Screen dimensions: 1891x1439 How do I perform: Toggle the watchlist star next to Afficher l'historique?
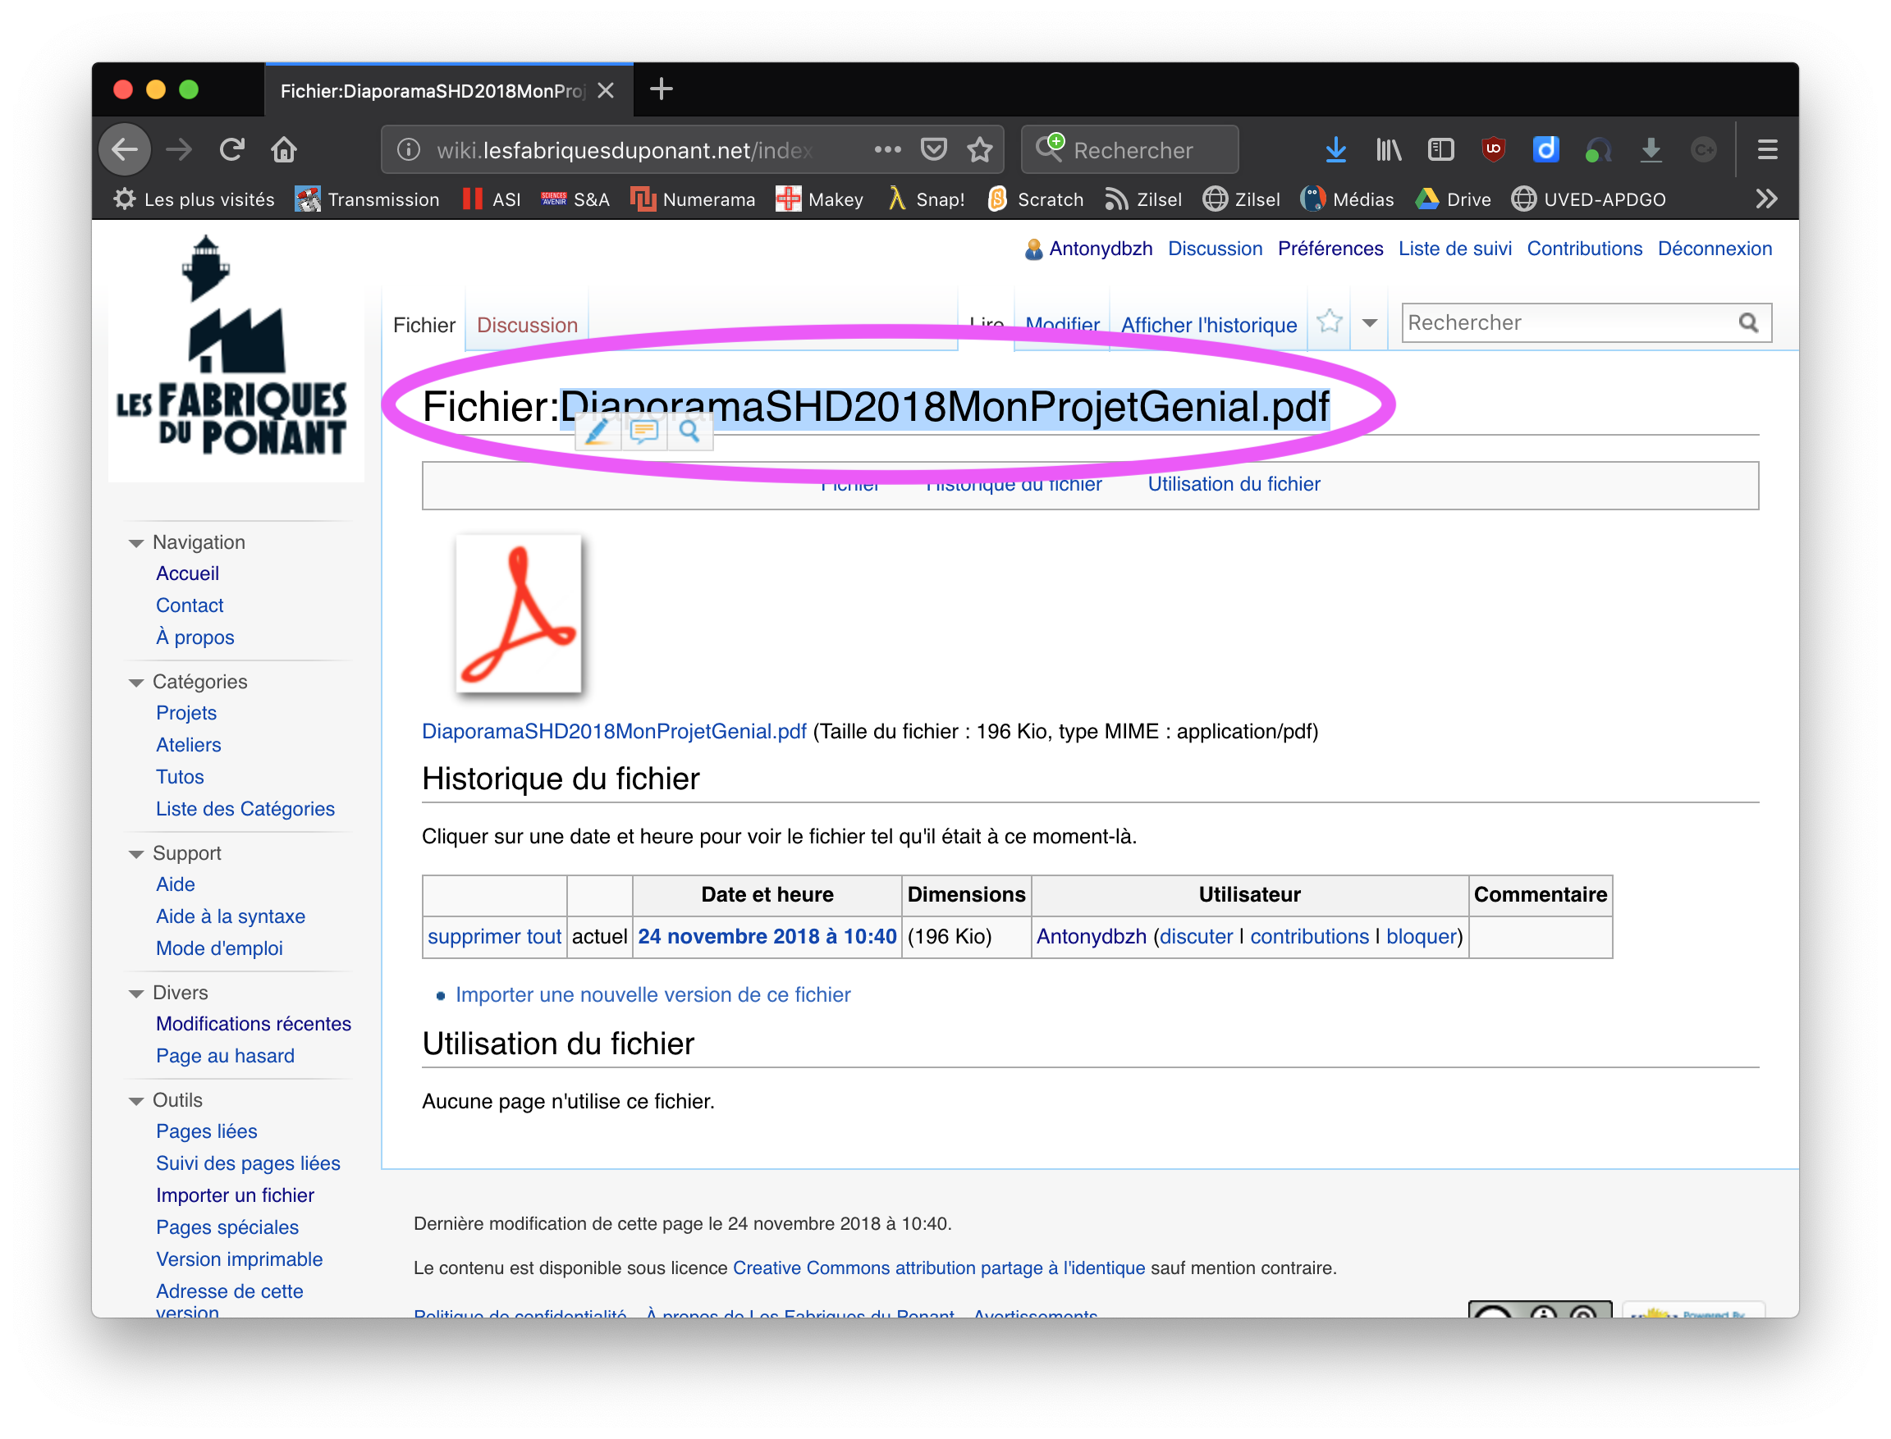click(1329, 322)
